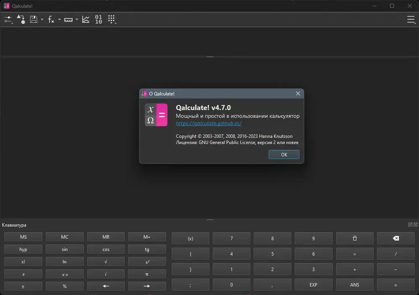Click the ANS previous answer key
This screenshot has width=419, height=295.
(x=354, y=285)
